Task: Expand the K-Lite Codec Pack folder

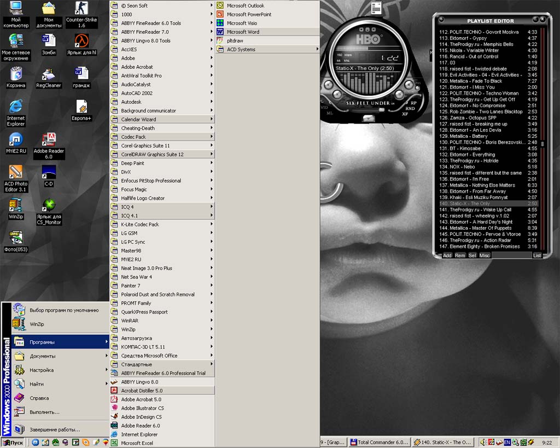Action: (162, 224)
